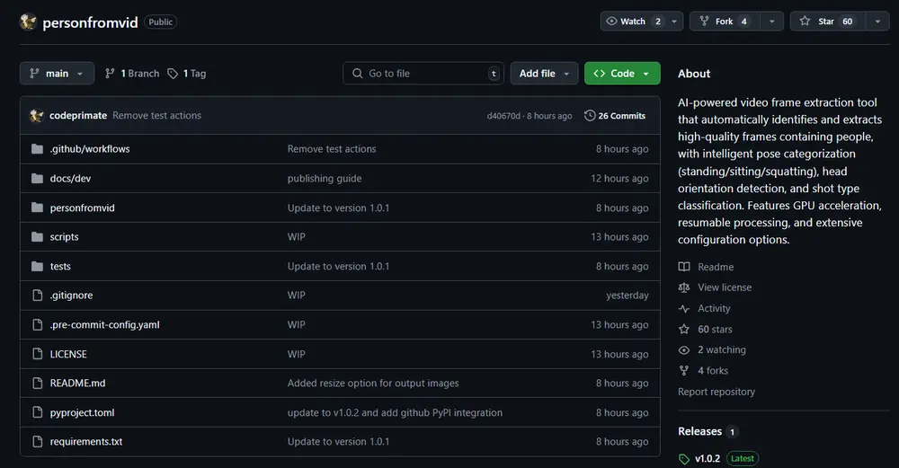
Task: Click the repository owner avatar icon
Action: [x=29, y=22]
